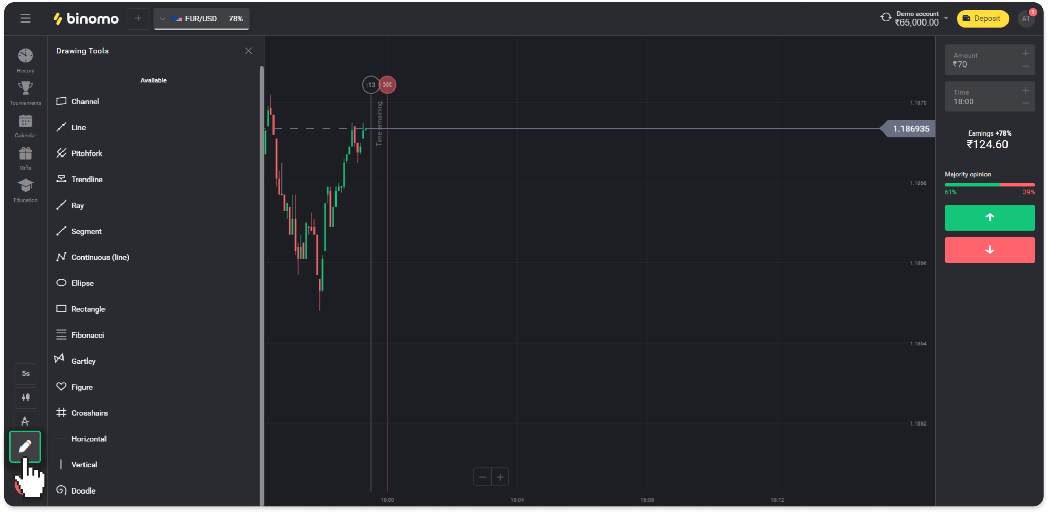Click the pencil drawing tools icon
This screenshot has width=1049, height=514.
pos(25,446)
